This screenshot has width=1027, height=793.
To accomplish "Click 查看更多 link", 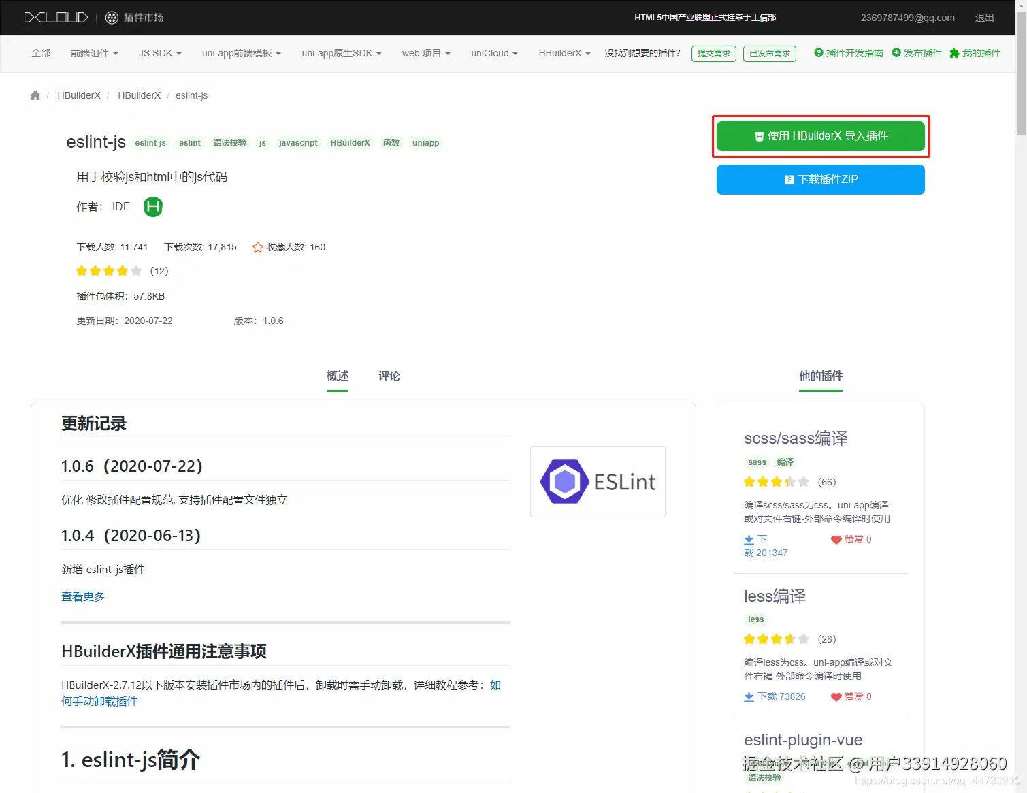I will tap(83, 596).
